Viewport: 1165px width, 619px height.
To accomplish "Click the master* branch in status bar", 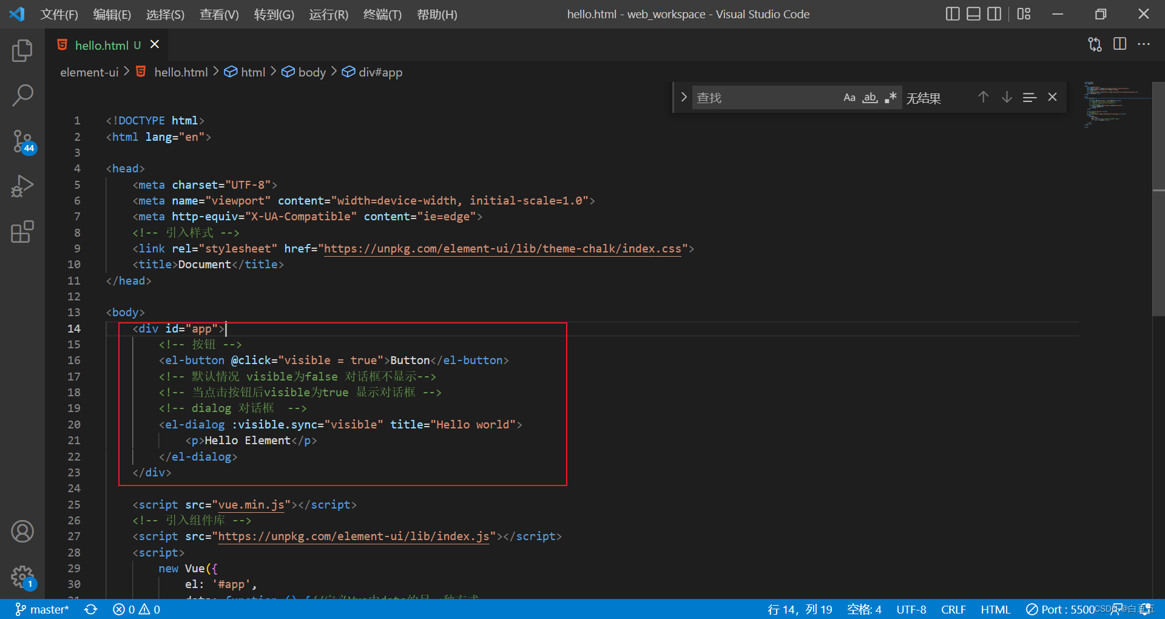I will coord(42,609).
